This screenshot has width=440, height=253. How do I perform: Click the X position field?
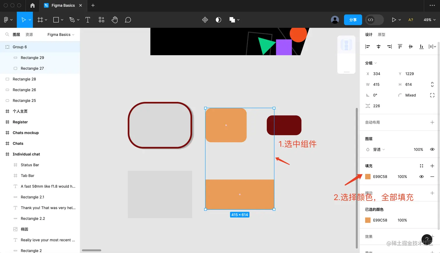click(x=379, y=74)
